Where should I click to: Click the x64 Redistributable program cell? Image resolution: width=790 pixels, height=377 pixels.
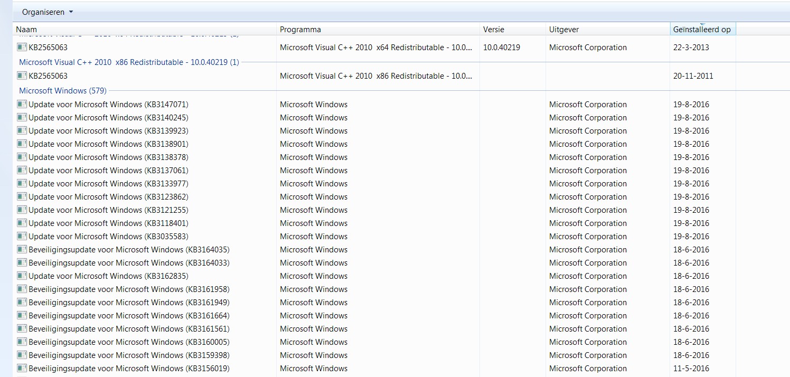[376, 48]
